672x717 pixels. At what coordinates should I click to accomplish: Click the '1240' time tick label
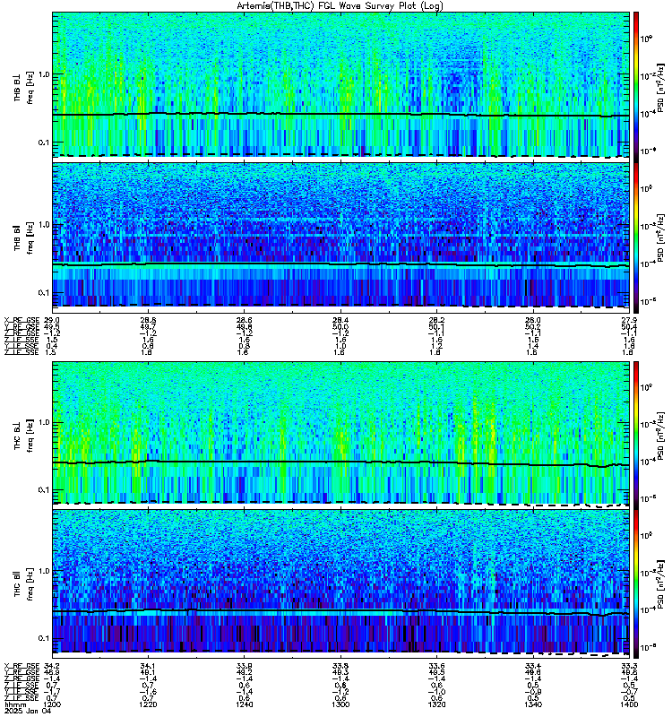(x=244, y=704)
